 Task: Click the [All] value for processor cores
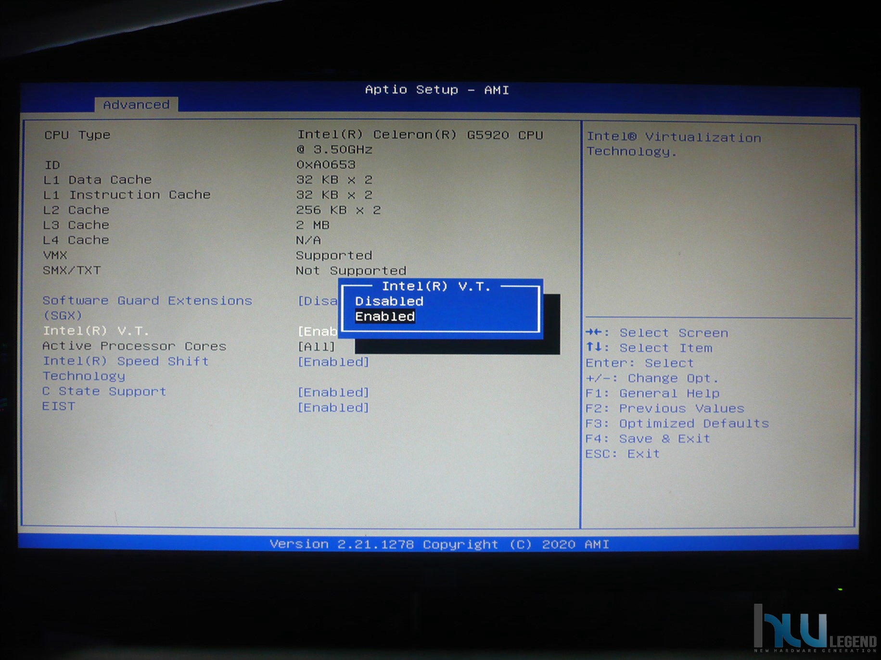tap(316, 347)
